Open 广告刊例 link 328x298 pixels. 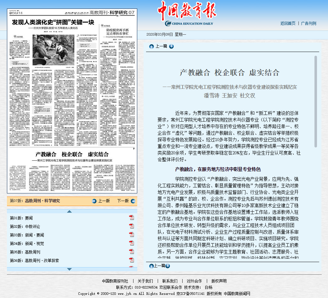308,23
